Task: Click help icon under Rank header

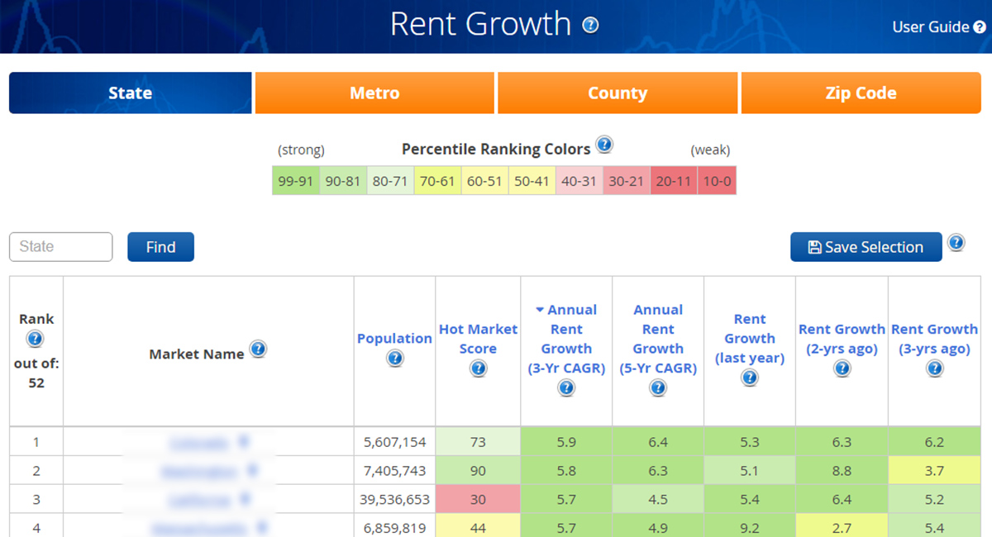Action: [36, 339]
